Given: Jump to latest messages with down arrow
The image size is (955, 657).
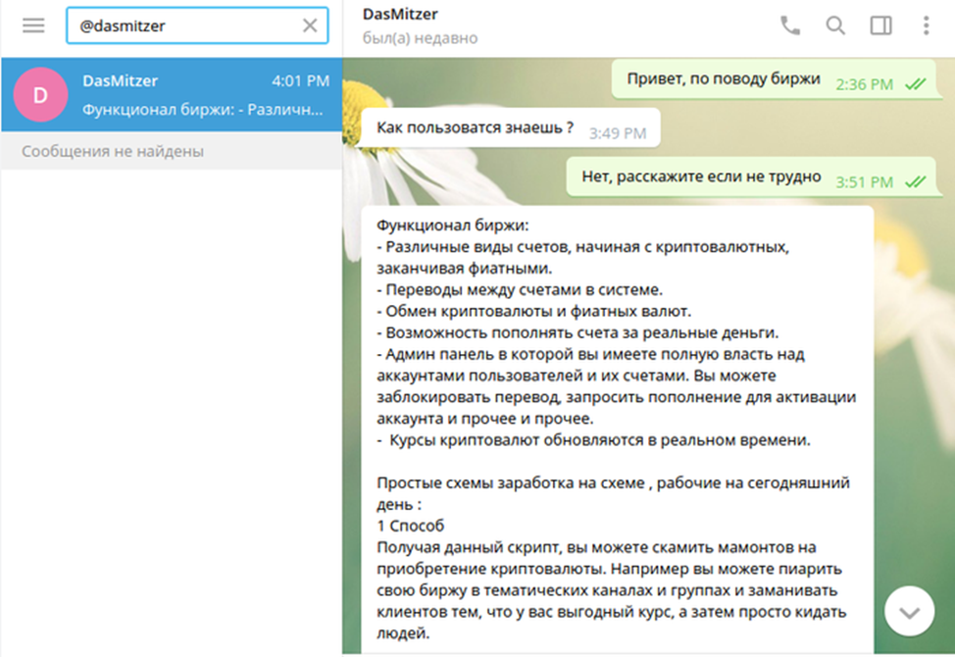Looking at the screenshot, I should [x=909, y=612].
